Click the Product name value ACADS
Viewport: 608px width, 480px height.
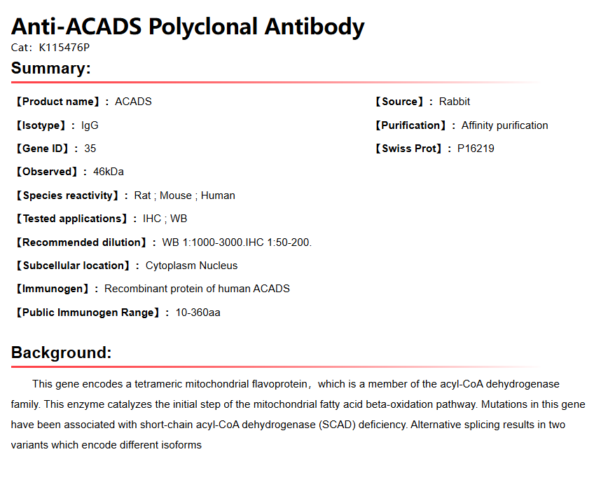pos(133,102)
